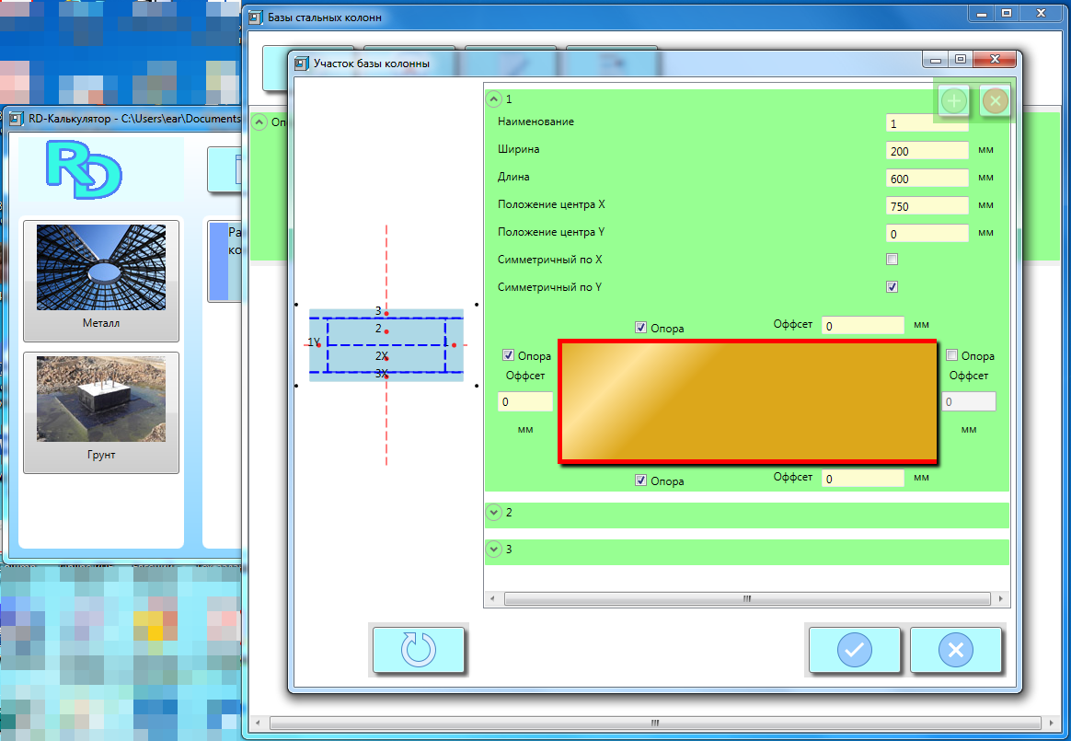Click the top Оффсет input field

point(863,325)
